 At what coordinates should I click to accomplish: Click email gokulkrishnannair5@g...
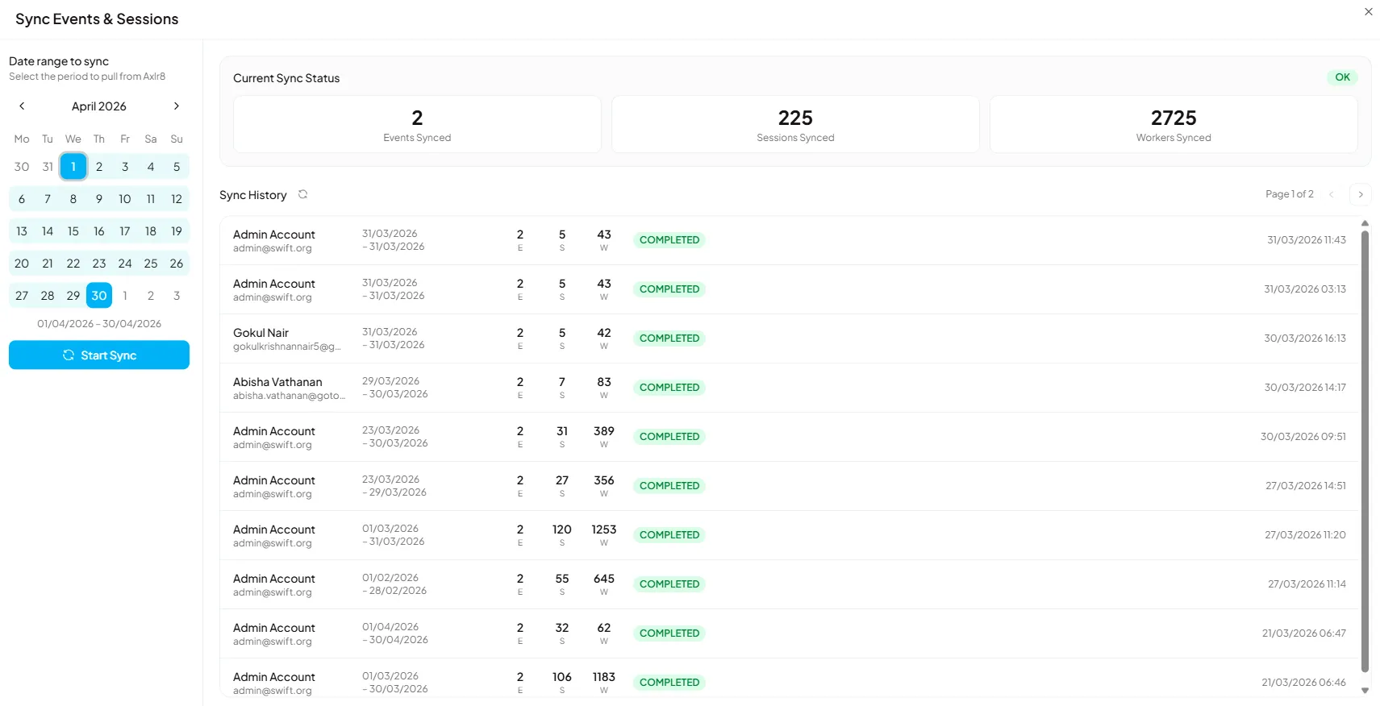286,347
